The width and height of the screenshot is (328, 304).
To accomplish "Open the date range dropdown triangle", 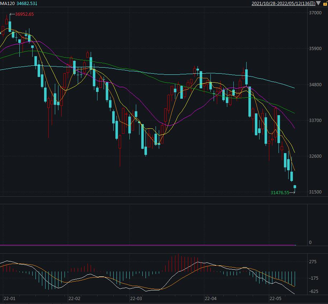I will click(x=318, y=3).
